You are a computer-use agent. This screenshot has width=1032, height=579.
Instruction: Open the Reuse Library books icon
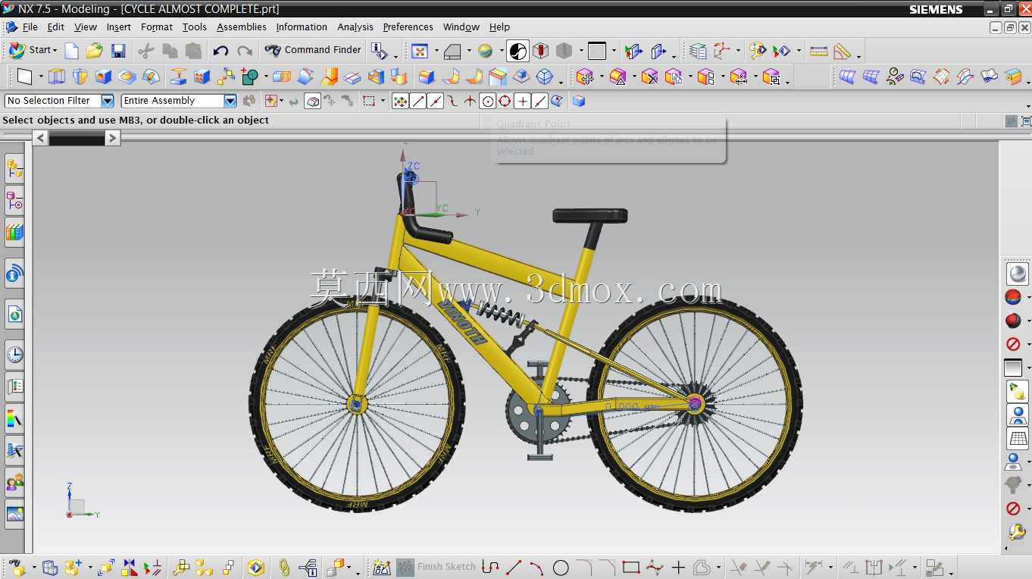14,233
